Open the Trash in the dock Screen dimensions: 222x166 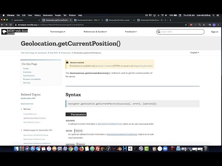coord(205,148)
